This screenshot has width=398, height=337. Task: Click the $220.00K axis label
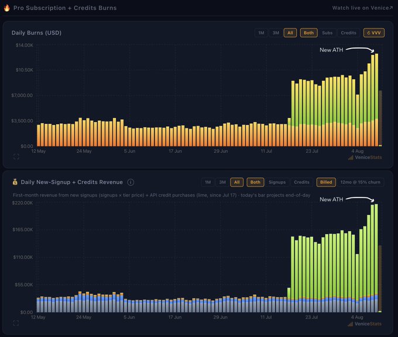(22, 203)
